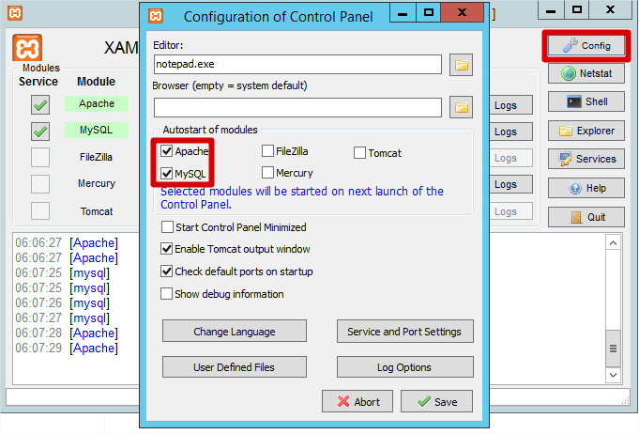Enable Show debug information option
Screen dimensions: 639x434
167,294
